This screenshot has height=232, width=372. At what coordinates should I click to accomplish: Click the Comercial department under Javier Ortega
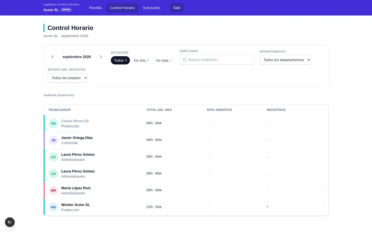[69, 143]
